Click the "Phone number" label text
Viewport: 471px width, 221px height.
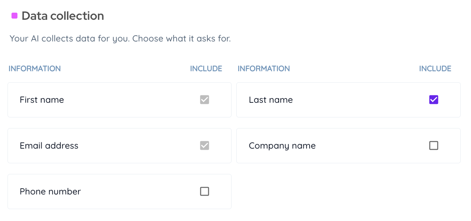[x=50, y=192]
